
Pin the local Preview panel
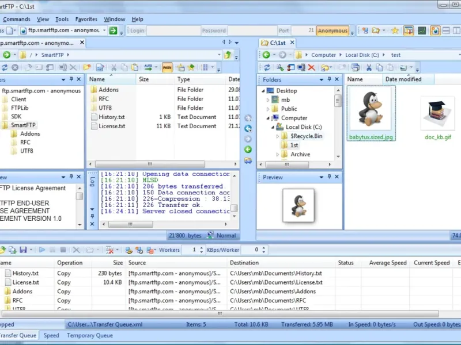click(x=329, y=177)
